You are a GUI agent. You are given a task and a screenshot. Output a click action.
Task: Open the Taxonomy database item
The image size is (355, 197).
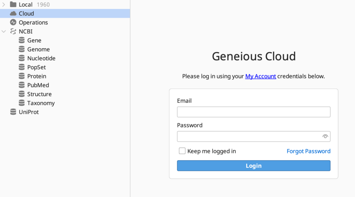point(41,103)
